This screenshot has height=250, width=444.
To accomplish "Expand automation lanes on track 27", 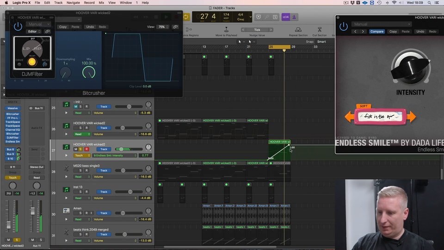I will [x=66, y=156].
